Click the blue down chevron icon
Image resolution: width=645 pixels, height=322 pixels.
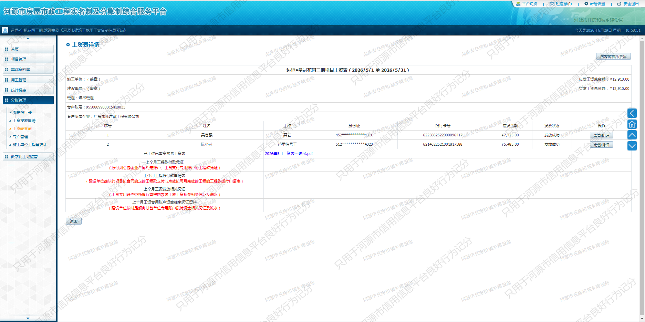632,146
